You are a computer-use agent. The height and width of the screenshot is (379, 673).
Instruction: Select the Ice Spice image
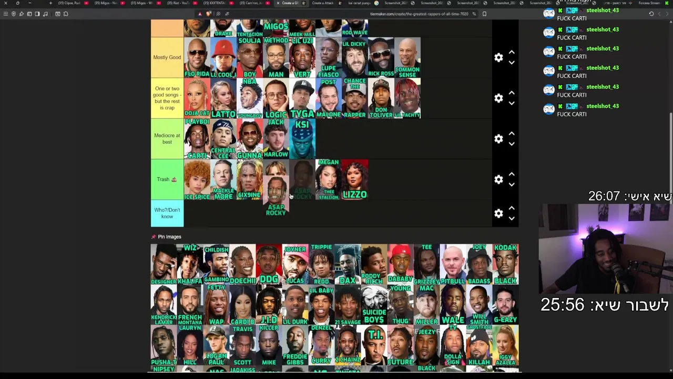197,179
